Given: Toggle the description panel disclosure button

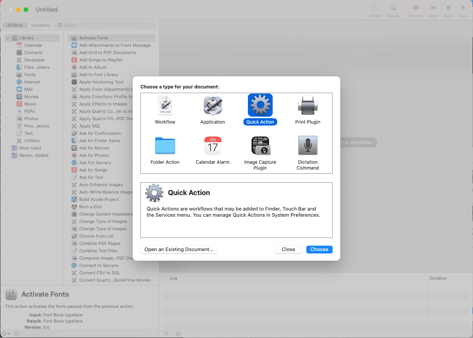Looking at the screenshot, I should [x=17, y=333].
